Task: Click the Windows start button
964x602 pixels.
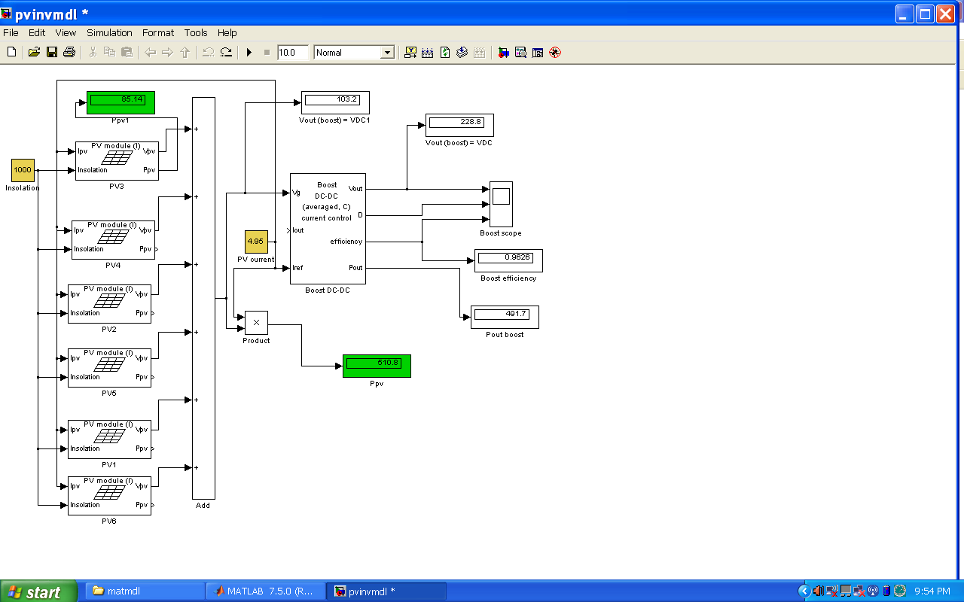Action: (38, 591)
